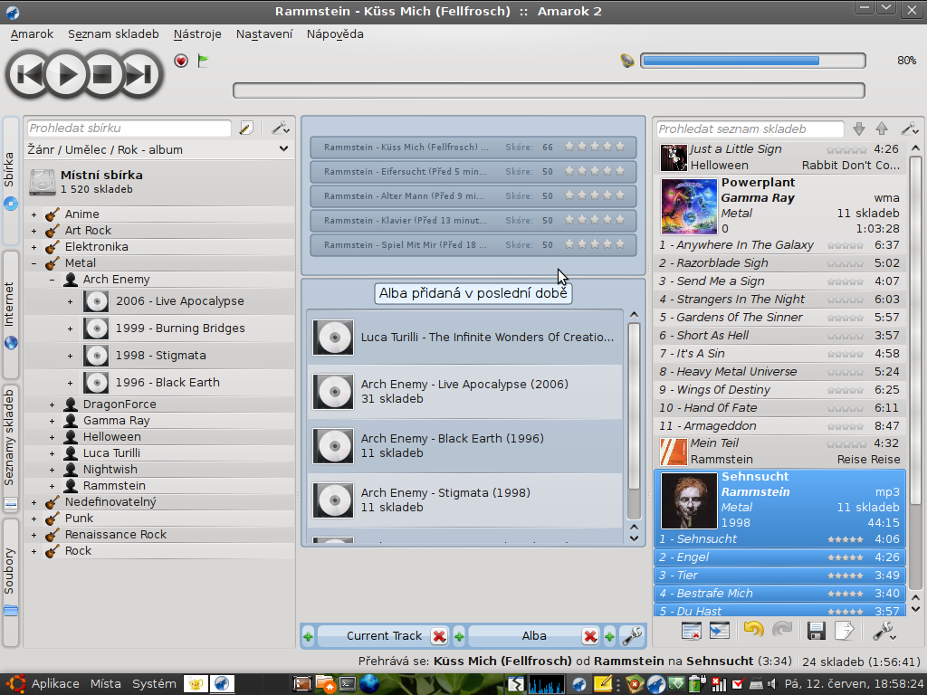Open the Nápověda menu

pos(335,34)
